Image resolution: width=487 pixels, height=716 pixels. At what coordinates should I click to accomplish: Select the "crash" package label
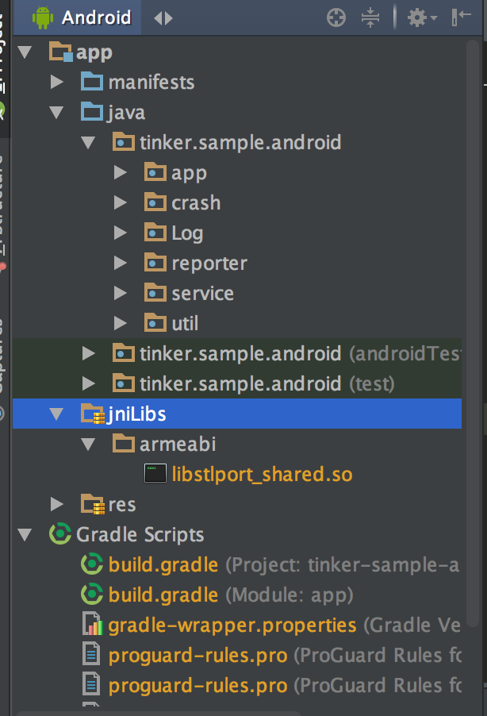point(196,202)
